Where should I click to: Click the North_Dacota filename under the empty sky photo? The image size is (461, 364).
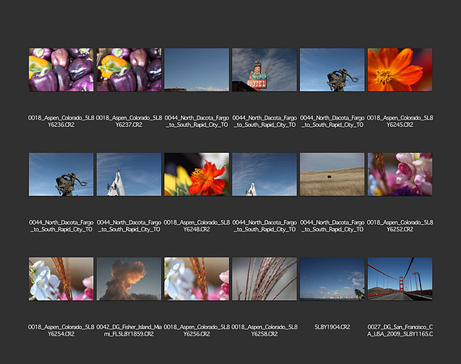pyautogui.click(x=197, y=121)
